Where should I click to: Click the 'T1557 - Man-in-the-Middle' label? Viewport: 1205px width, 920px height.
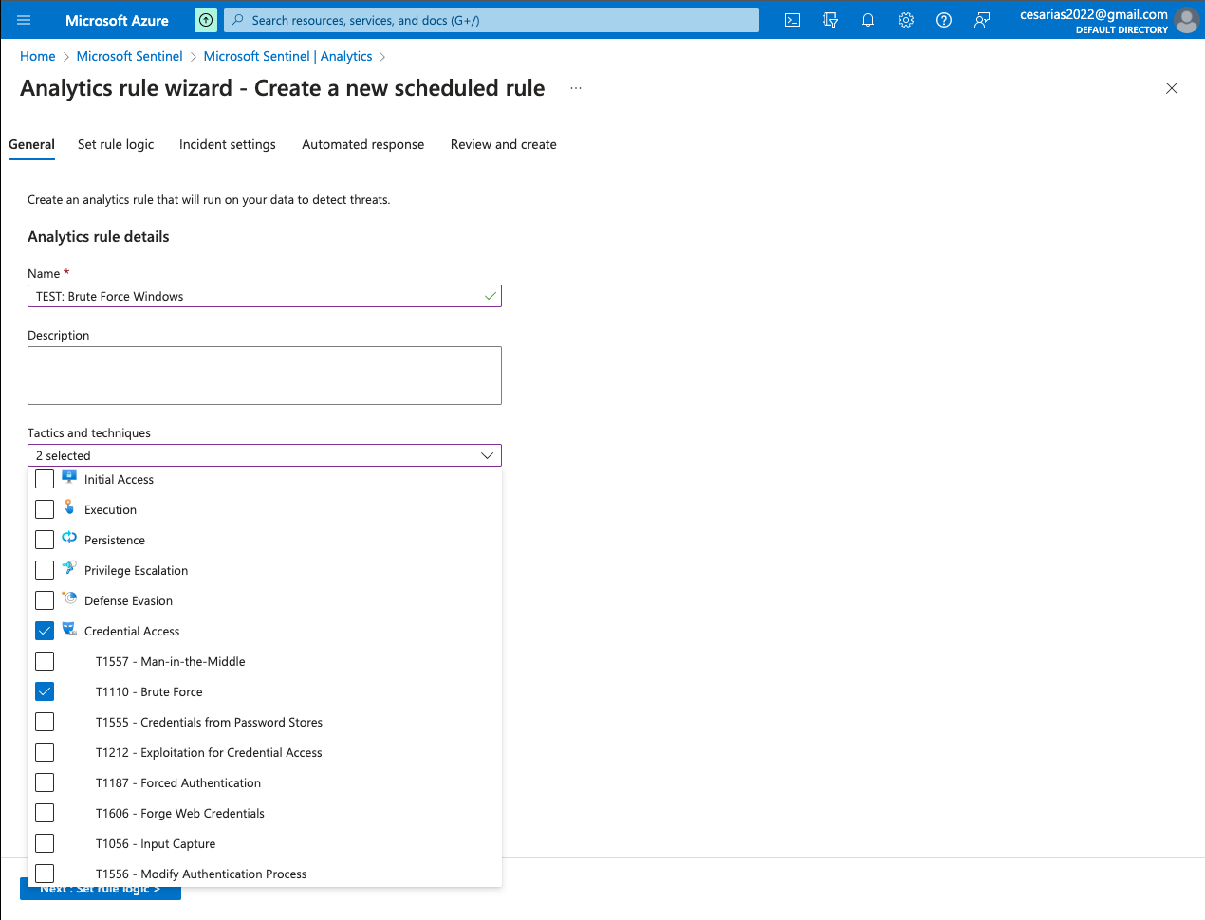[171, 661]
